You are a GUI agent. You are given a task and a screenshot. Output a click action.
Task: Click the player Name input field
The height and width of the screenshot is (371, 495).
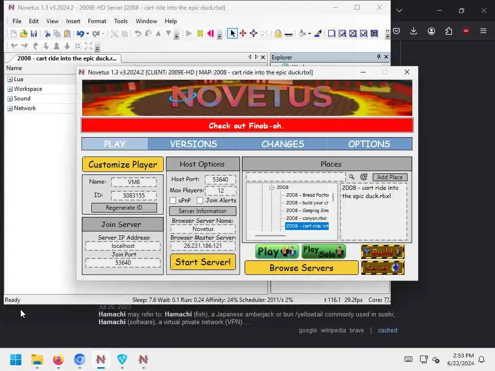[x=134, y=182]
